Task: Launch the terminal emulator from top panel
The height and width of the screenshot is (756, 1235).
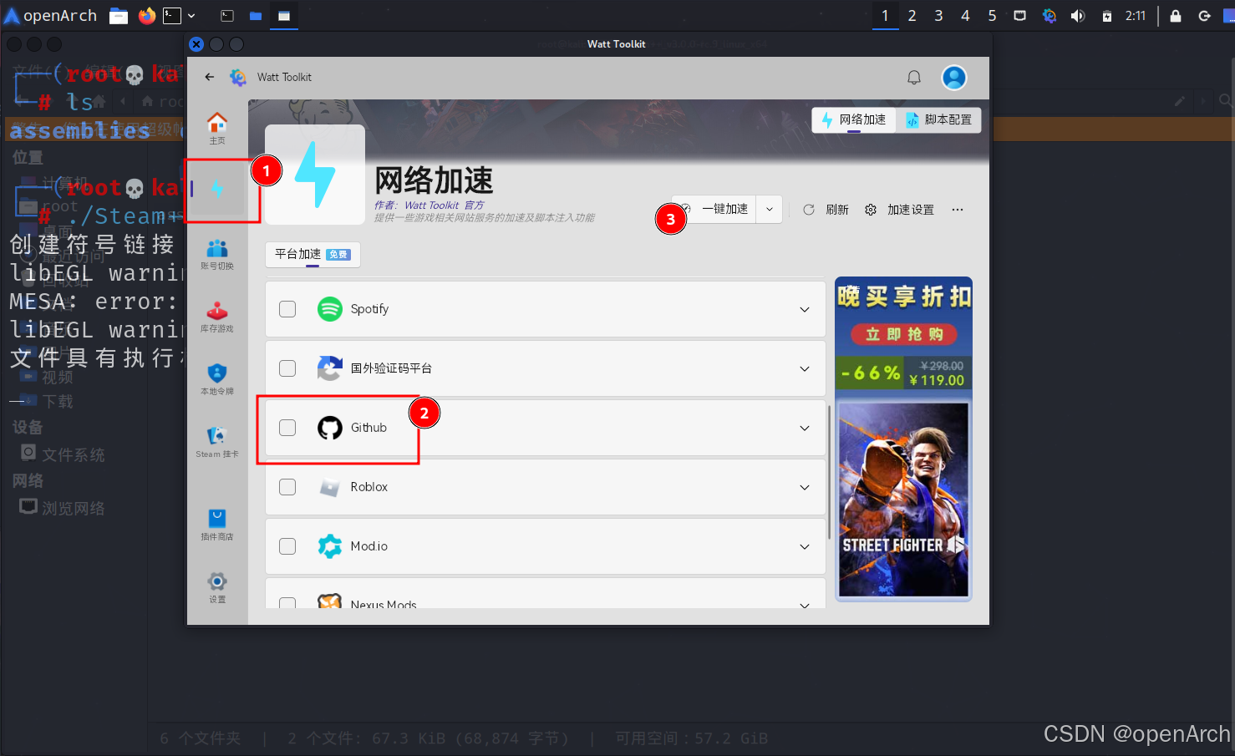Action: (x=172, y=16)
